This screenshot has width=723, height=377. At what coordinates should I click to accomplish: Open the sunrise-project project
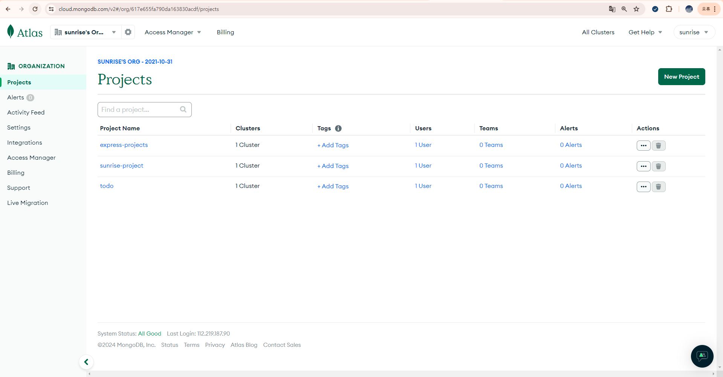click(x=122, y=166)
